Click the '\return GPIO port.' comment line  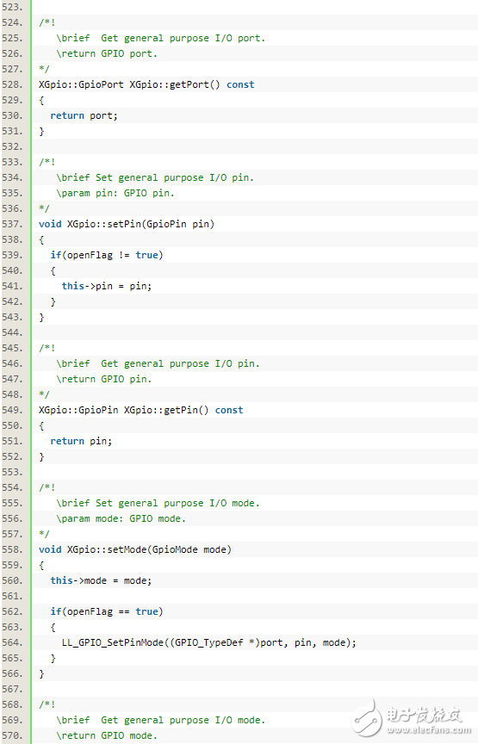pyautogui.click(x=106, y=53)
